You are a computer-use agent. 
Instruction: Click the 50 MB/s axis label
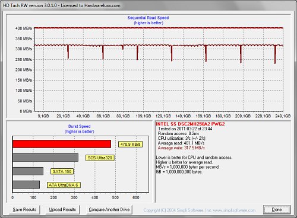tap(24, 101)
